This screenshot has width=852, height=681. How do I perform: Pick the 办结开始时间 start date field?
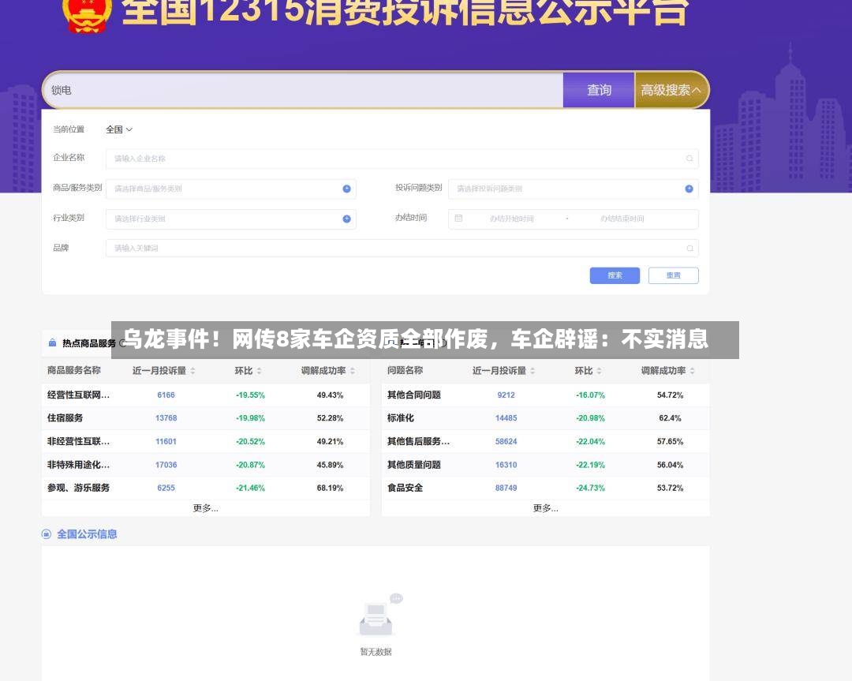511,219
